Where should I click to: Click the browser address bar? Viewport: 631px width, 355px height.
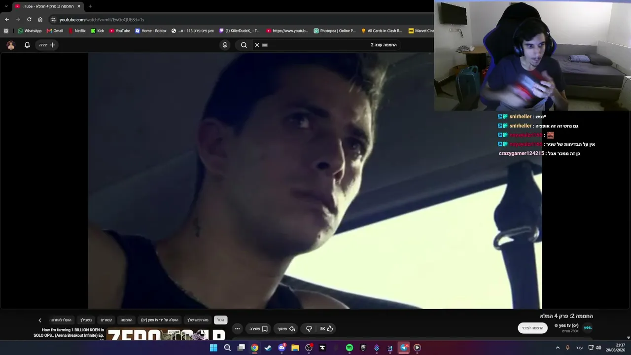point(242,19)
